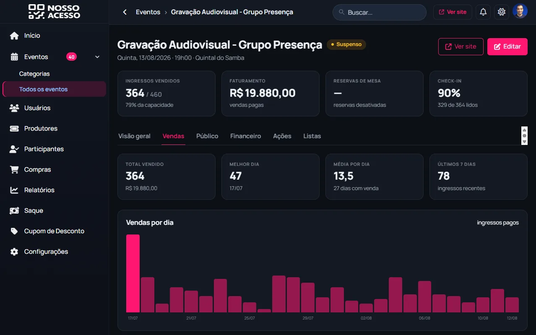Click the Ingressos Vendidos card
The height and width of the screenshot is (335, 536).
click(x=167, y=93)
